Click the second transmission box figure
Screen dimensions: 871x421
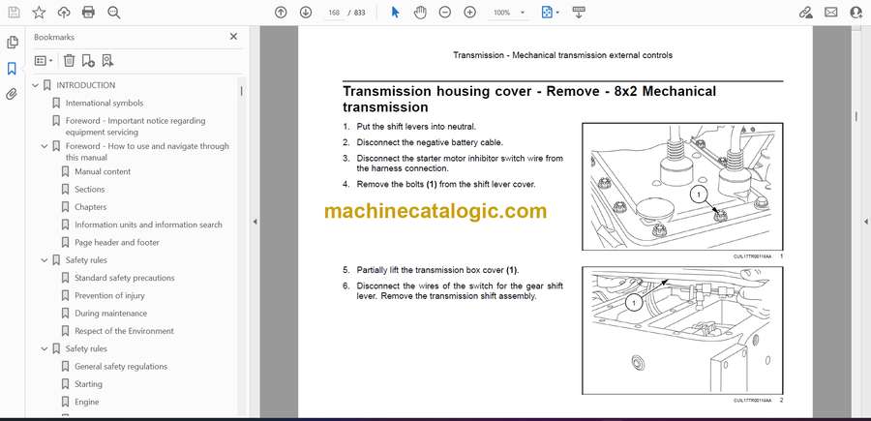682,330
